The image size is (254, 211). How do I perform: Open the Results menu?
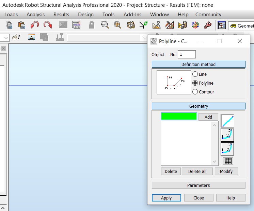(x=61, y=15)
